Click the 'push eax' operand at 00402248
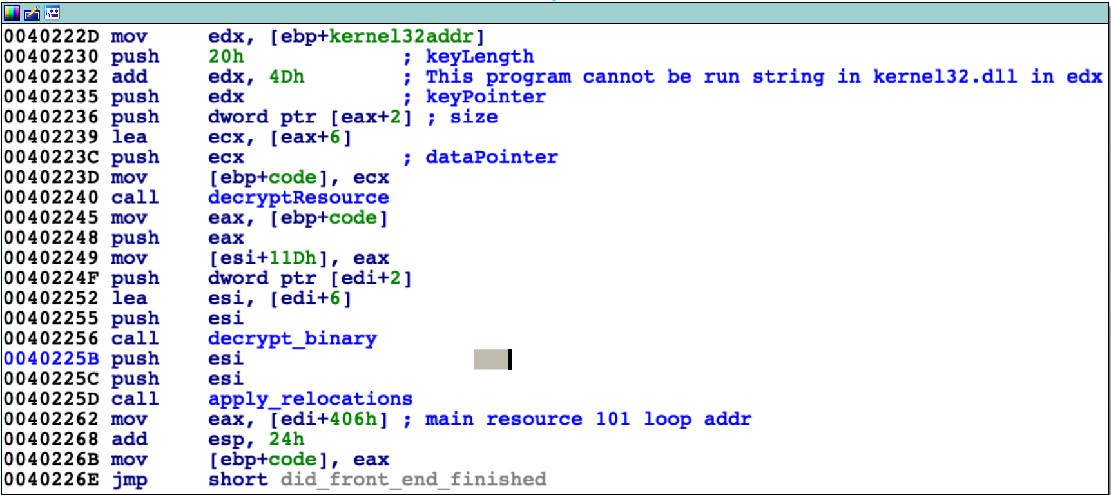The height and width of the screenshot is (495, 1111). [x=226, y=238]
